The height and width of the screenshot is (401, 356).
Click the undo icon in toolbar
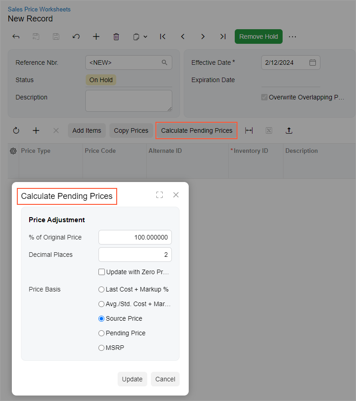click(76, 36)
